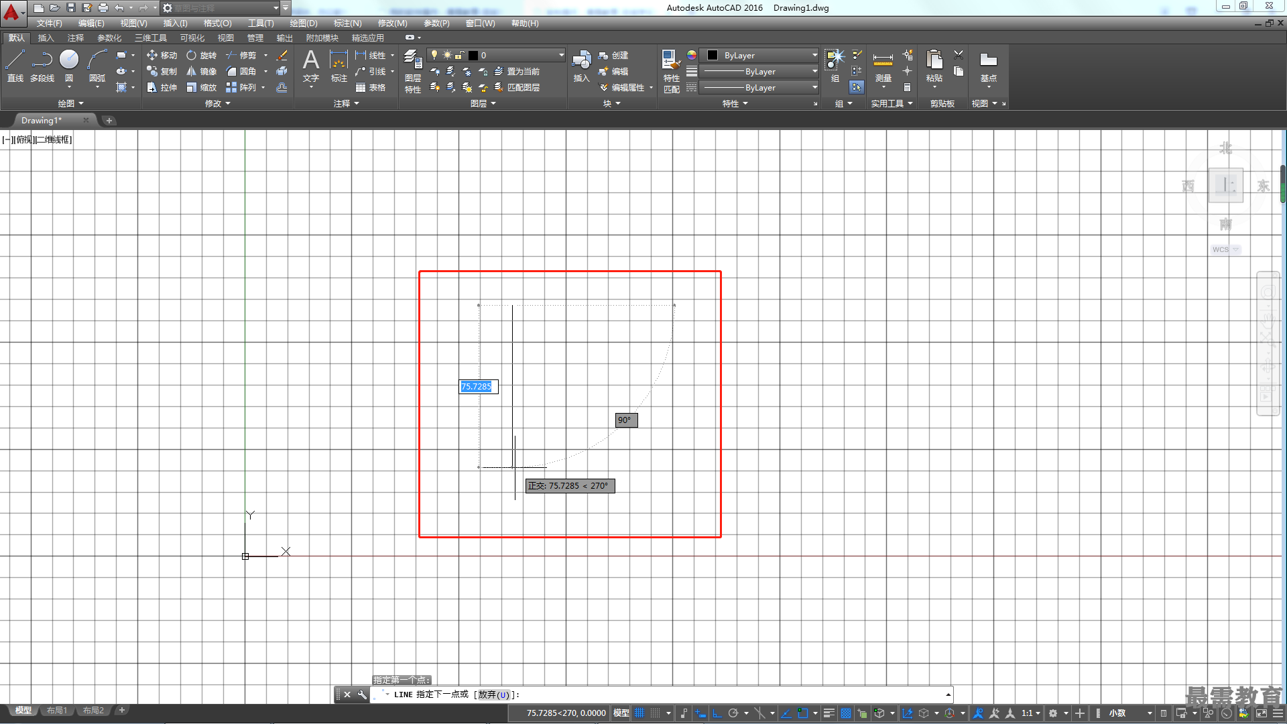Click the WCS label under ViewCube

pos(1221,249)
